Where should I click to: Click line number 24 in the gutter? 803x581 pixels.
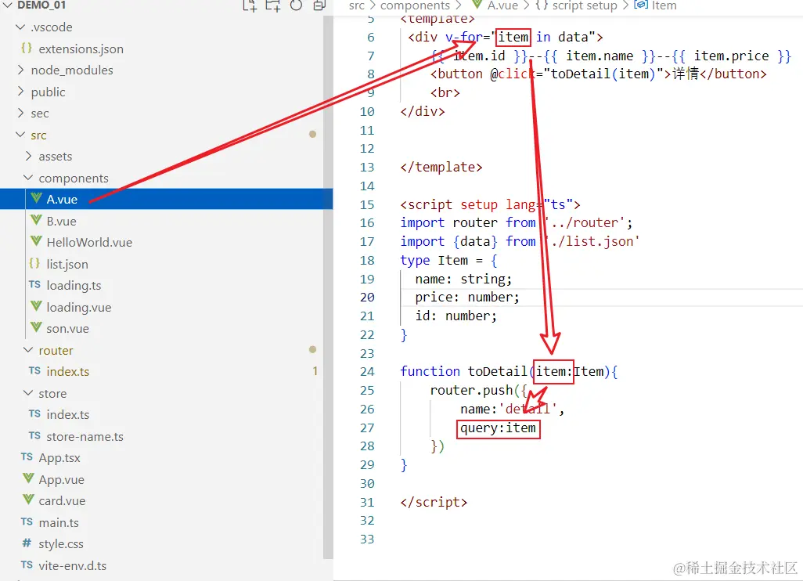click(367, 371)
